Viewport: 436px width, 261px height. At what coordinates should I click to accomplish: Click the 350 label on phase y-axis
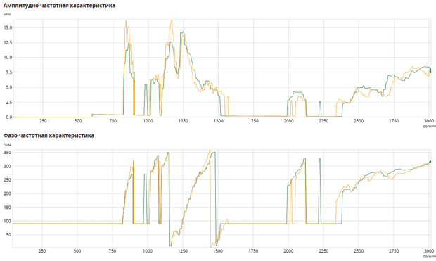7,153
